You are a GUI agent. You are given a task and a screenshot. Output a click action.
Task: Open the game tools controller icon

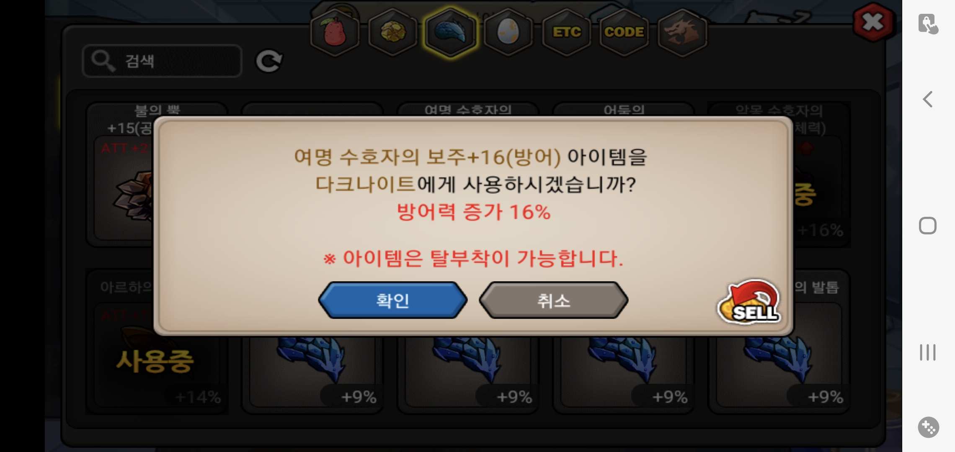928,427
